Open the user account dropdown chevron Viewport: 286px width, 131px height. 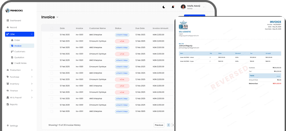[x=204, y=7]
